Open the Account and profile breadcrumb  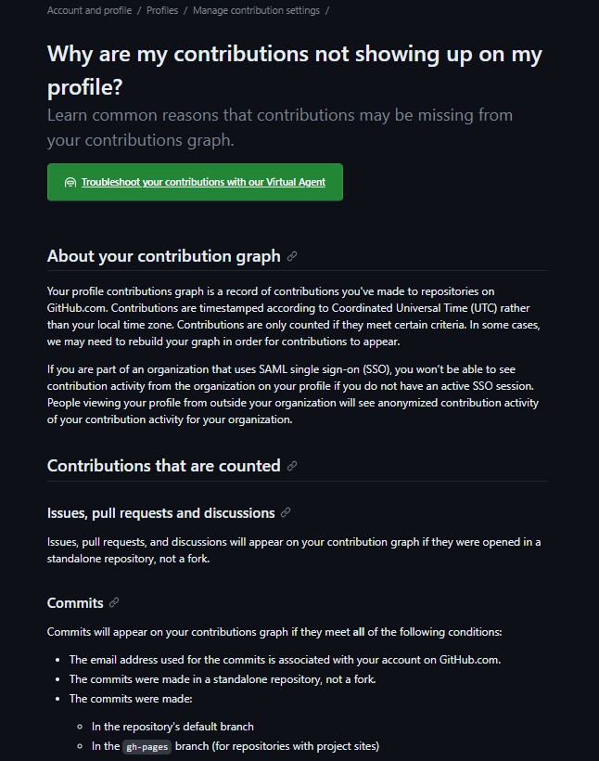89,10
